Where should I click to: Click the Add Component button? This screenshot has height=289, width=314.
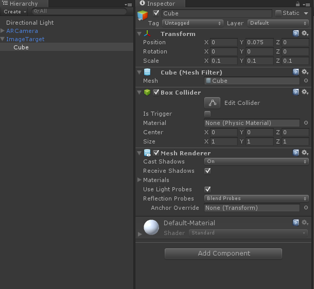223,254
